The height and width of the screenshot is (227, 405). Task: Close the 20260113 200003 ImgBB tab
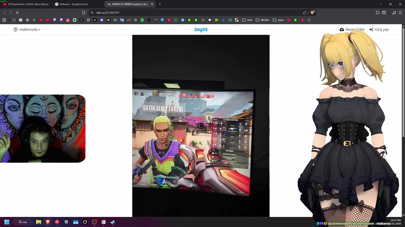152,4
